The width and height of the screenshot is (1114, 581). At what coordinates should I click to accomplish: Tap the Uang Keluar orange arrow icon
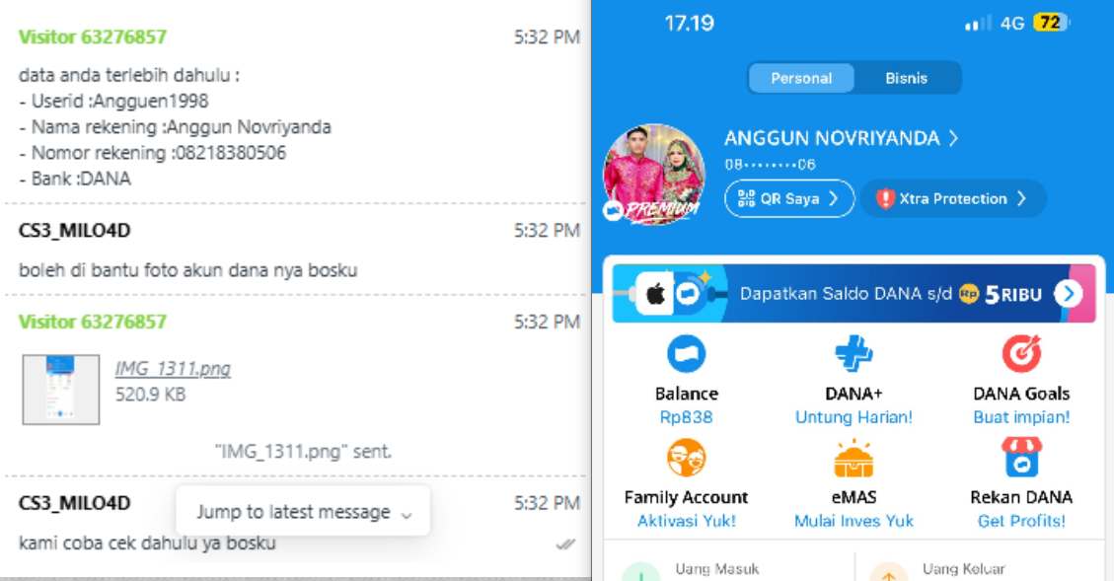[x=889, y=572]
